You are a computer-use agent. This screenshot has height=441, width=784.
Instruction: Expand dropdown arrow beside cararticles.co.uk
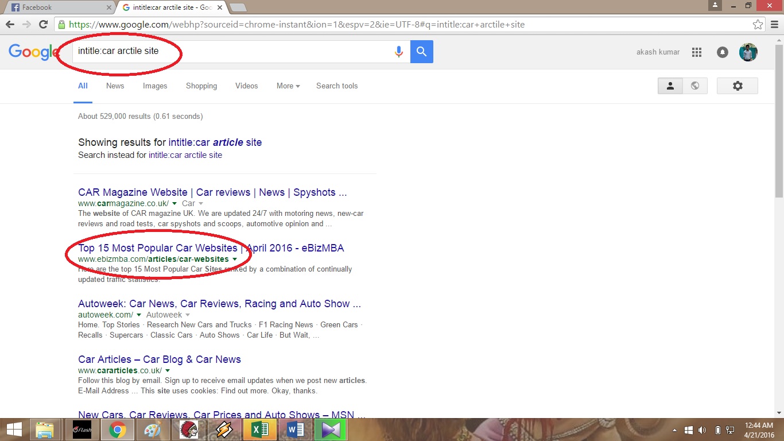point(168,370)
